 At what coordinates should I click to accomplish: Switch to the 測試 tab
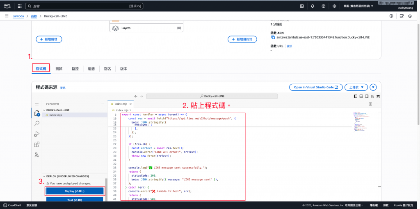coord(59,69)
